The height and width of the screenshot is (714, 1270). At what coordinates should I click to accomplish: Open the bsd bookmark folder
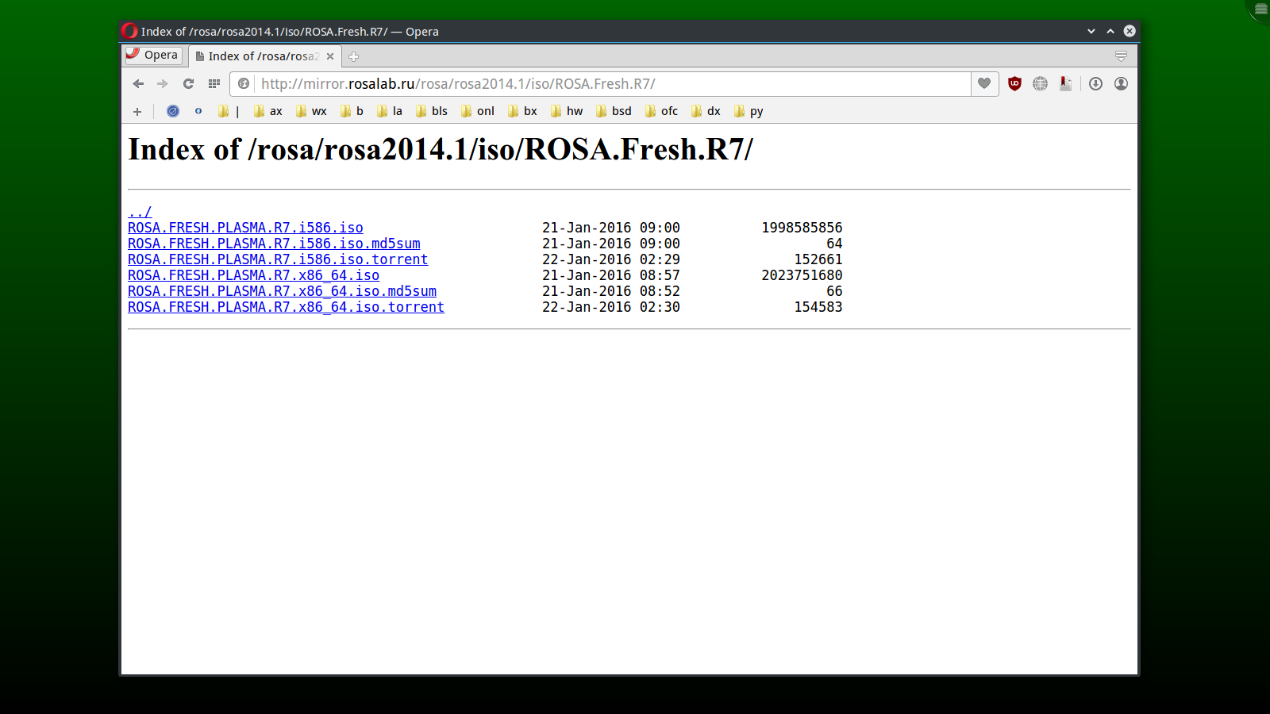tap(614, 111)
